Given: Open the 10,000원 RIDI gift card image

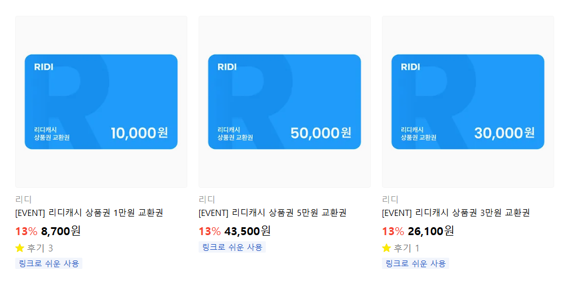Looking at the screenshot, I should click(x=101, y=102).
